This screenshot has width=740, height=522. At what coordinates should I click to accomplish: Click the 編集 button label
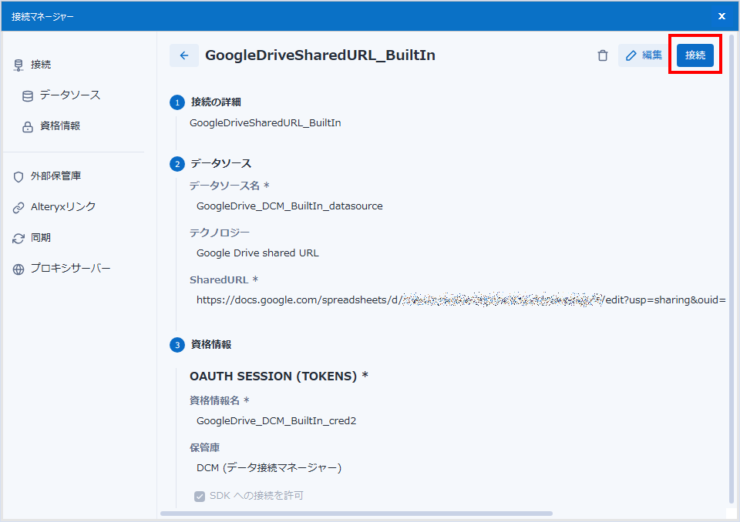pyautogui.click(x=652, y=55)
